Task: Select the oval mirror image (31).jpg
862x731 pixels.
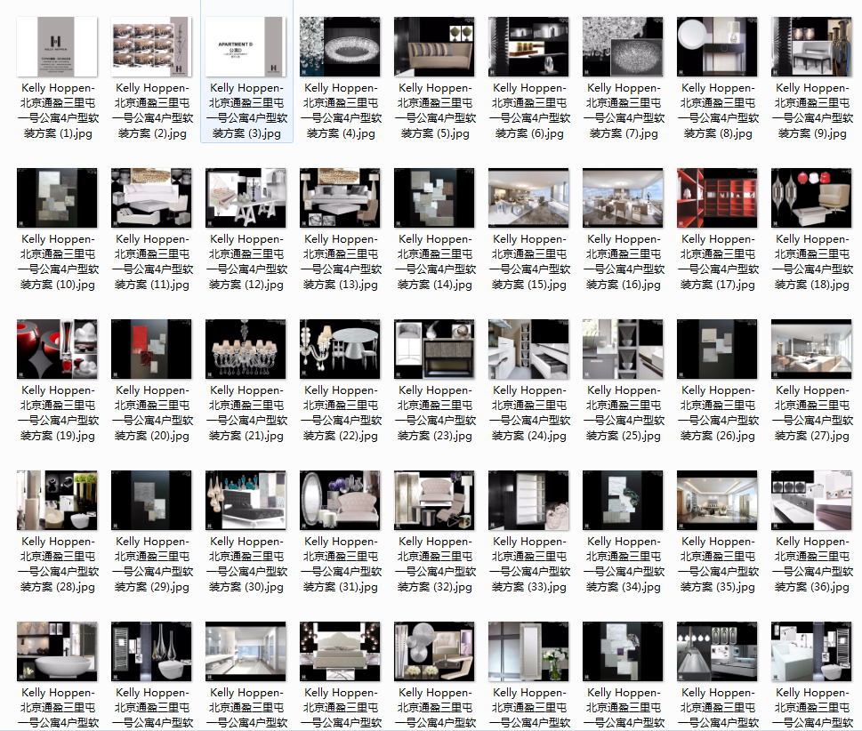Action: pos(340,500)
